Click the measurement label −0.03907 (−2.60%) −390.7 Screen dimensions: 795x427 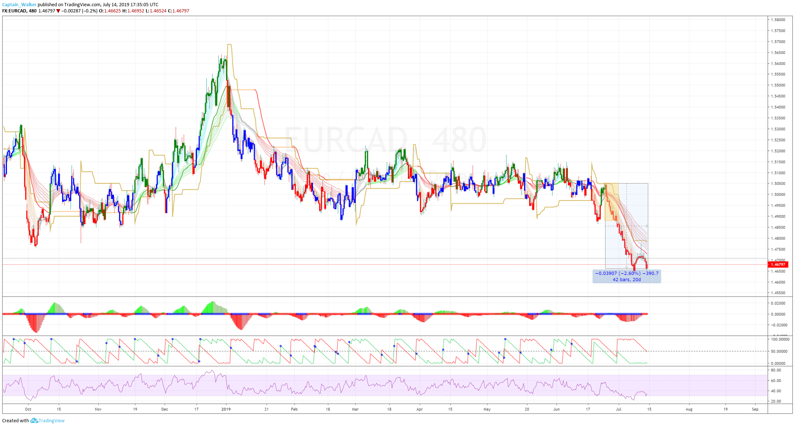(627, 273)
